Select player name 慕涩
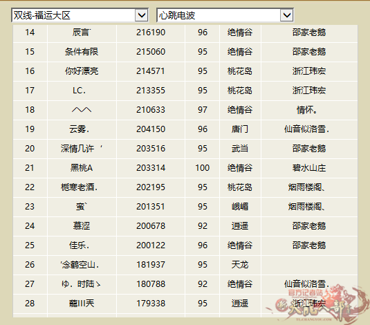 click(x=82, y=226)
